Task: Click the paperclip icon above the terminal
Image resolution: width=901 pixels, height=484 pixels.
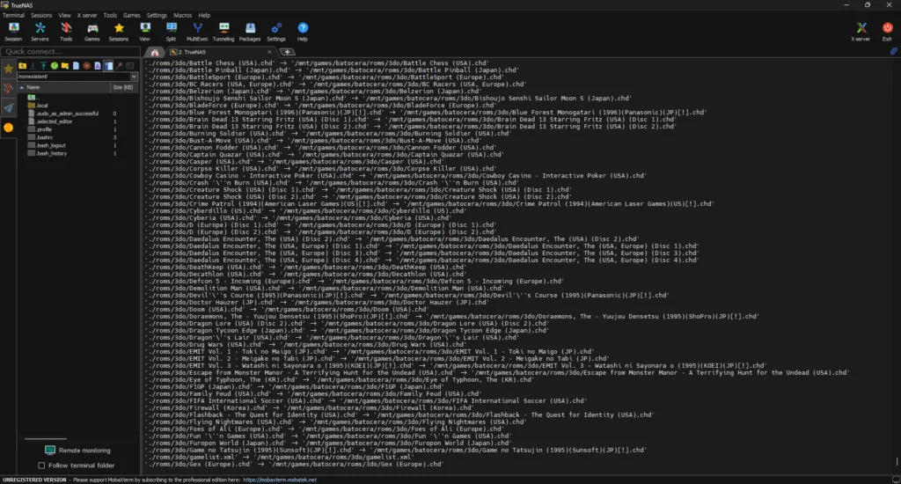Action: (894, 52)
